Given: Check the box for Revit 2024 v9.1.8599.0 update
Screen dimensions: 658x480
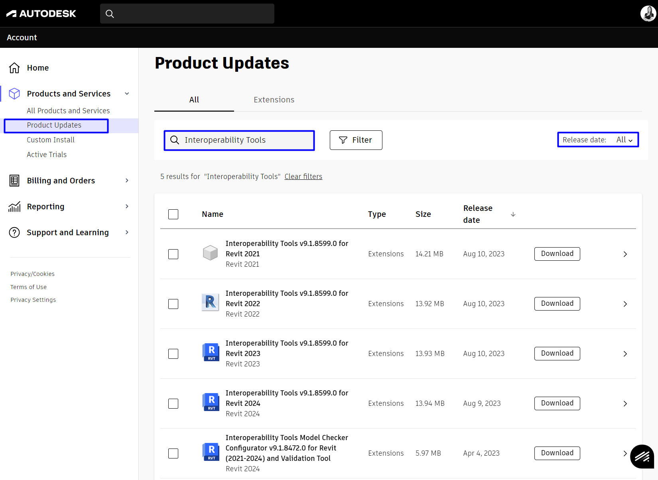Looking at the screenshot, I should coord(173,403).
